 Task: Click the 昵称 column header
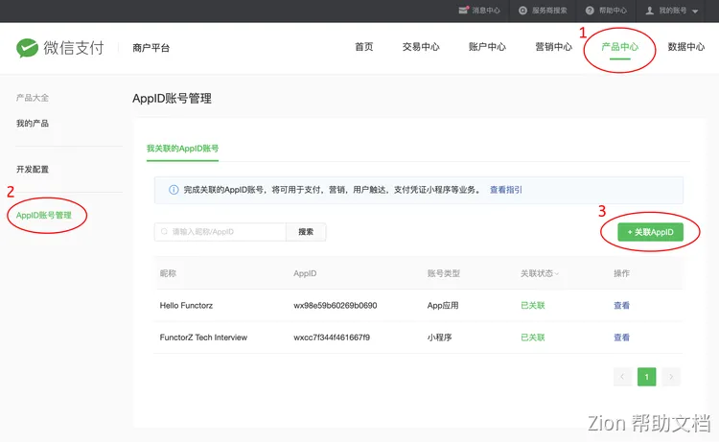(x=168, y=273)
